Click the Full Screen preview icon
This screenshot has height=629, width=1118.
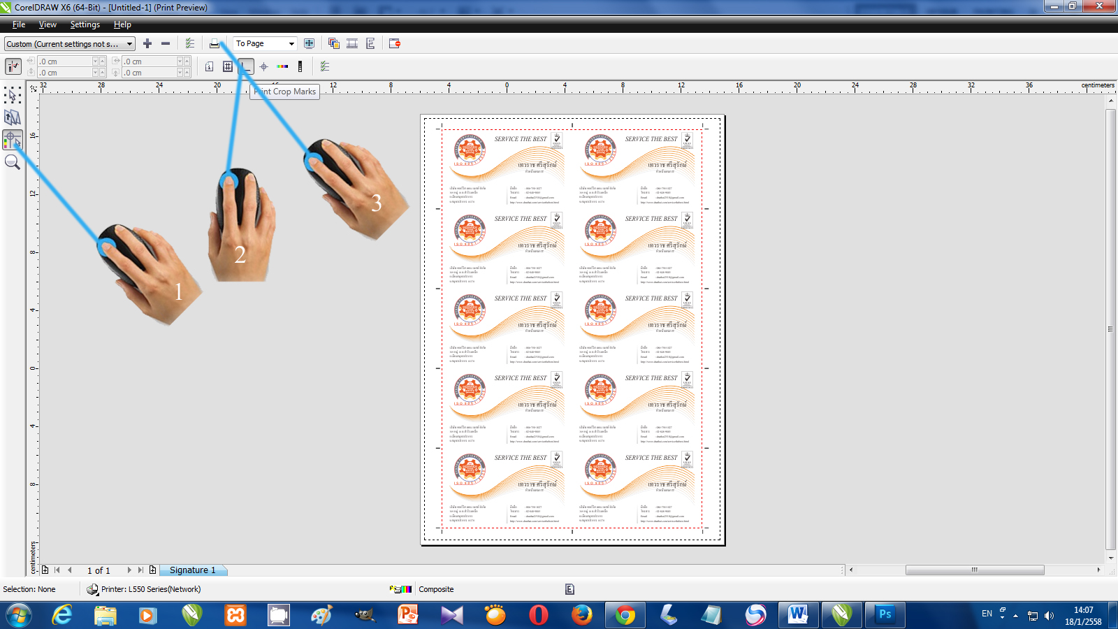pos(309,43)
